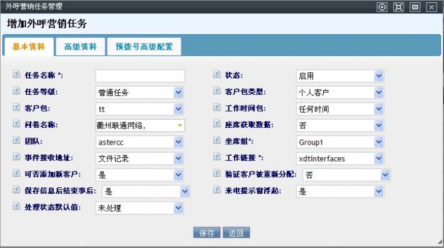This screenshot has width=444, height=248.
Task: Open the 工作时间包 dropdown showing 任何时间
Action: [378, 109]
